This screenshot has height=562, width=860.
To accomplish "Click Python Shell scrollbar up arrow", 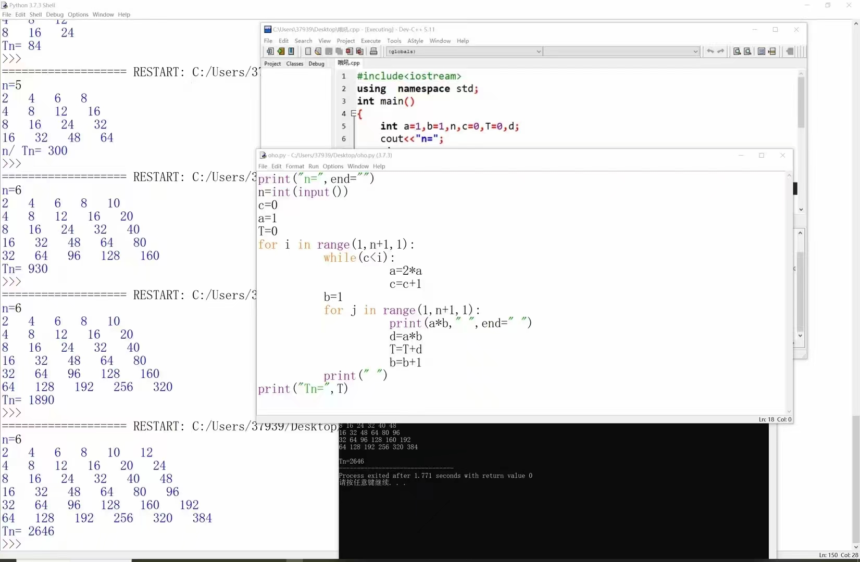I will (x=856, y=23).
